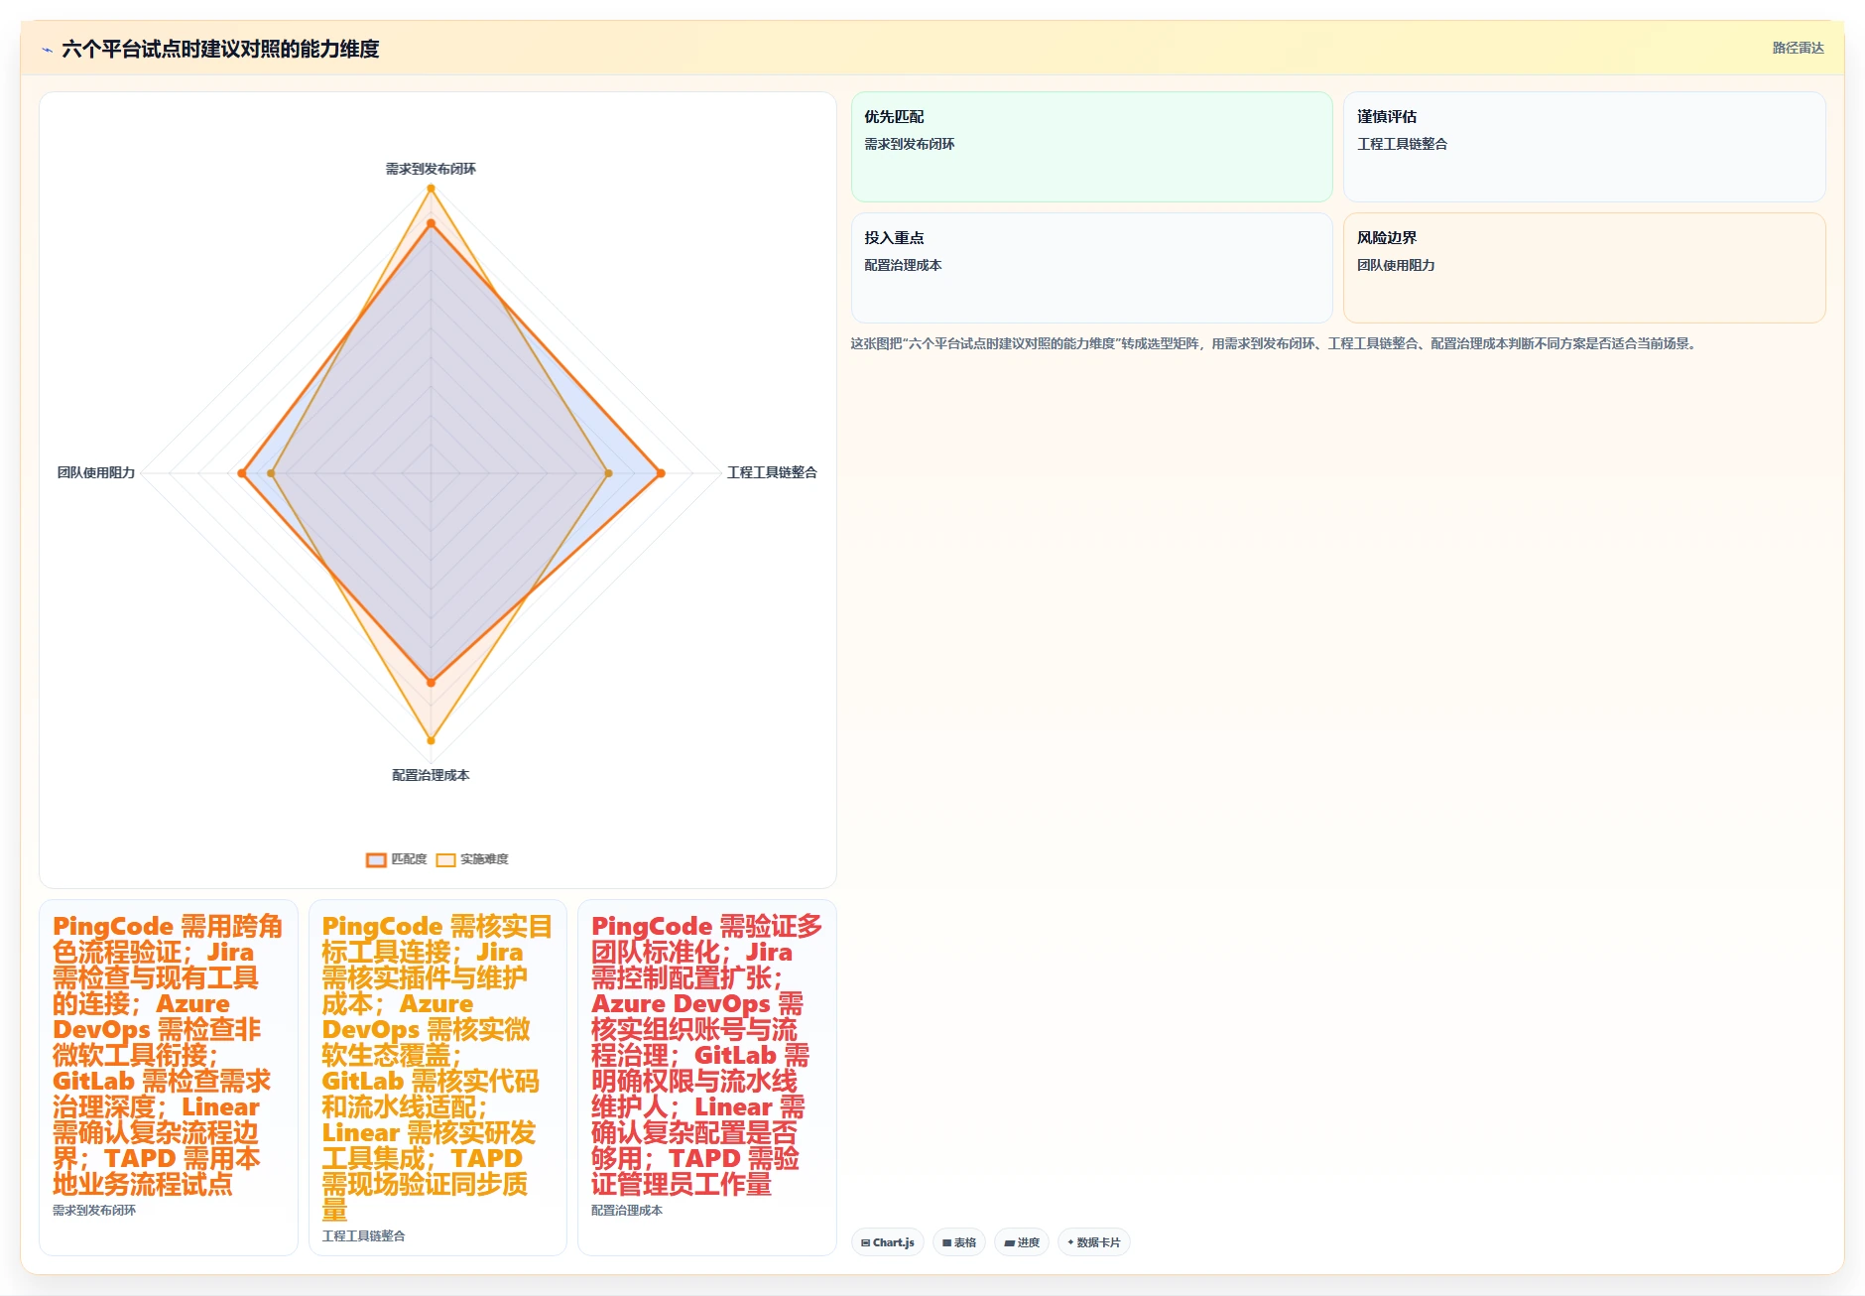Open the 优先匹配 card
Viewport: 1865px width, 1296px height.
pos(1091,147)
